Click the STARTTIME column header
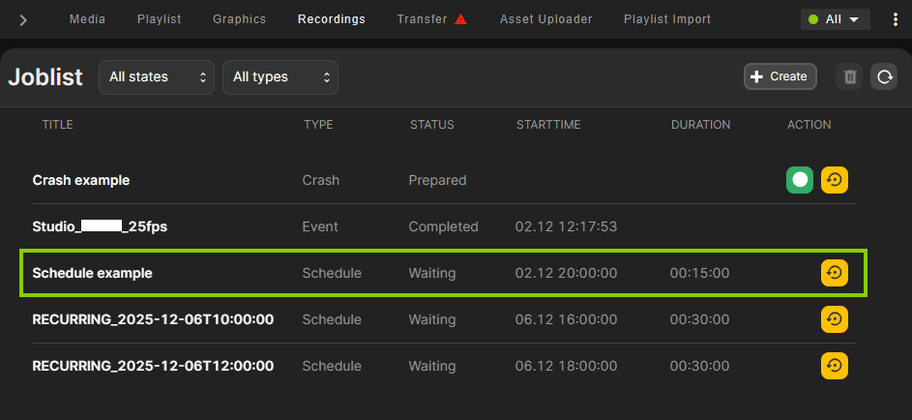The height and width of the screenshot is (420, 912). (x=548, y=125)
